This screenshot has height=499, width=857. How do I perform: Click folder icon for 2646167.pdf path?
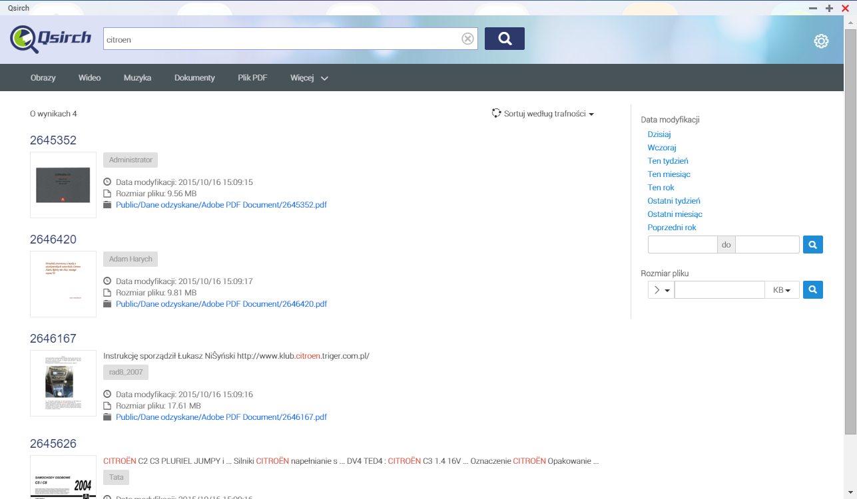click(107, 417)
